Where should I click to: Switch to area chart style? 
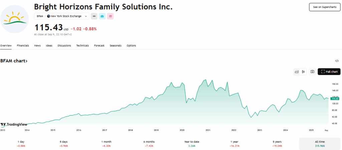click(x=297, y=72)
